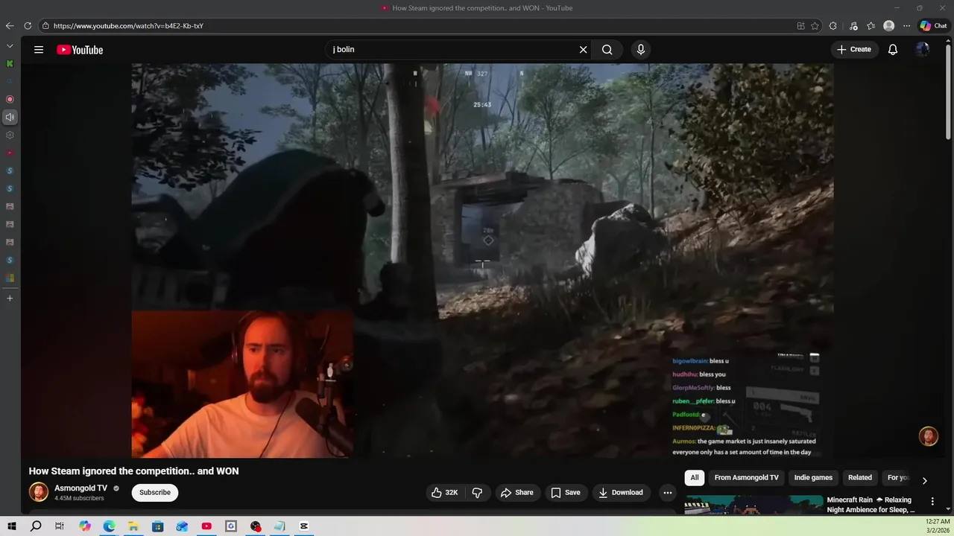Open the floating channel avatar at the right edge

tap(929, 436)
